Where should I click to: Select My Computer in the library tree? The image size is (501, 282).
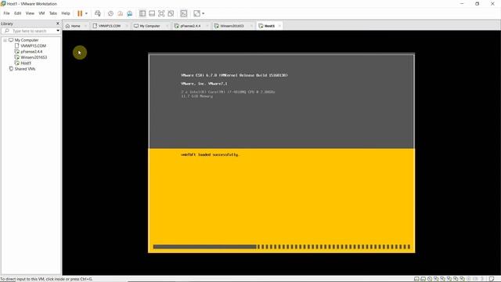coord(26,40)
